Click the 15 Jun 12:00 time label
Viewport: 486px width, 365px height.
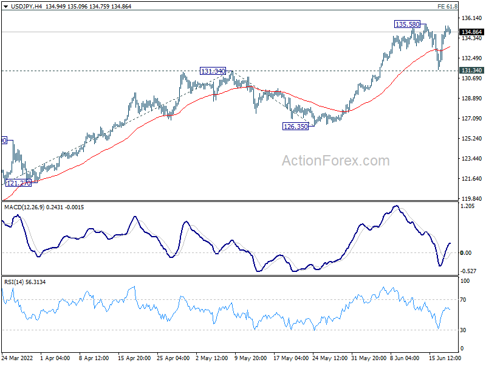444,358
